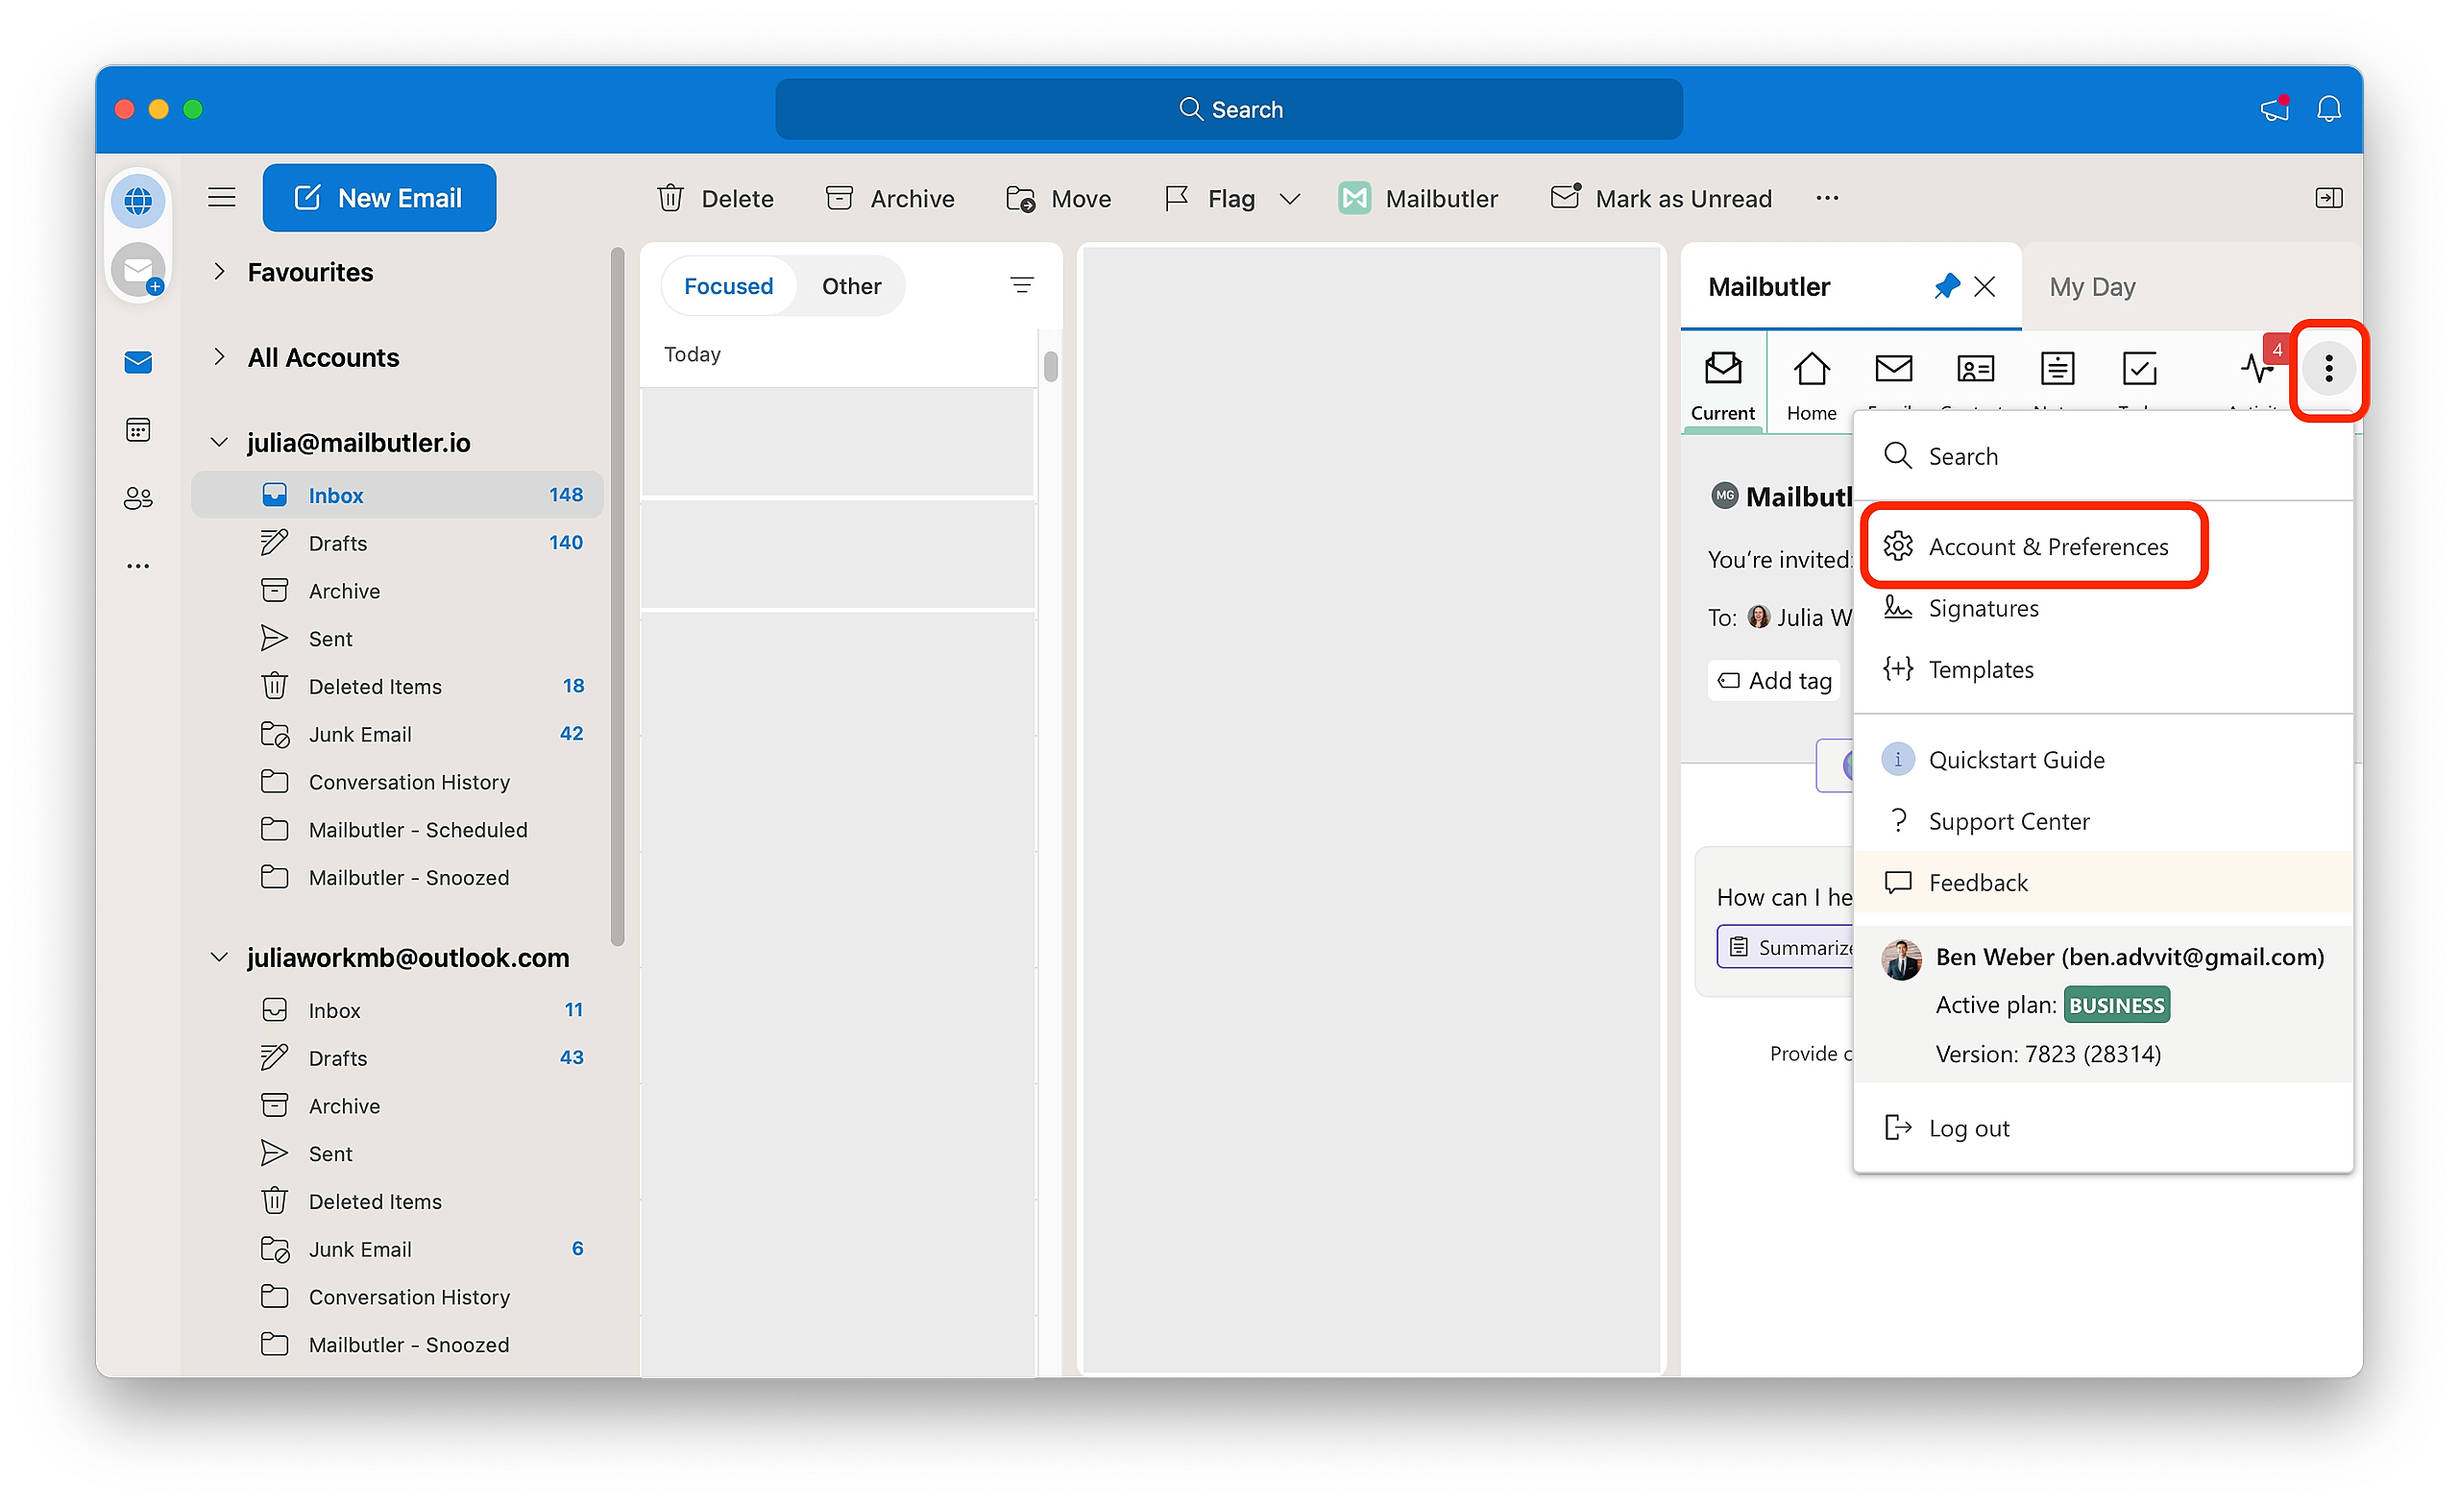
Task: Open the Mailbutler - Scheduled folder
Action: pyautogui.click(x=398, y=831)
